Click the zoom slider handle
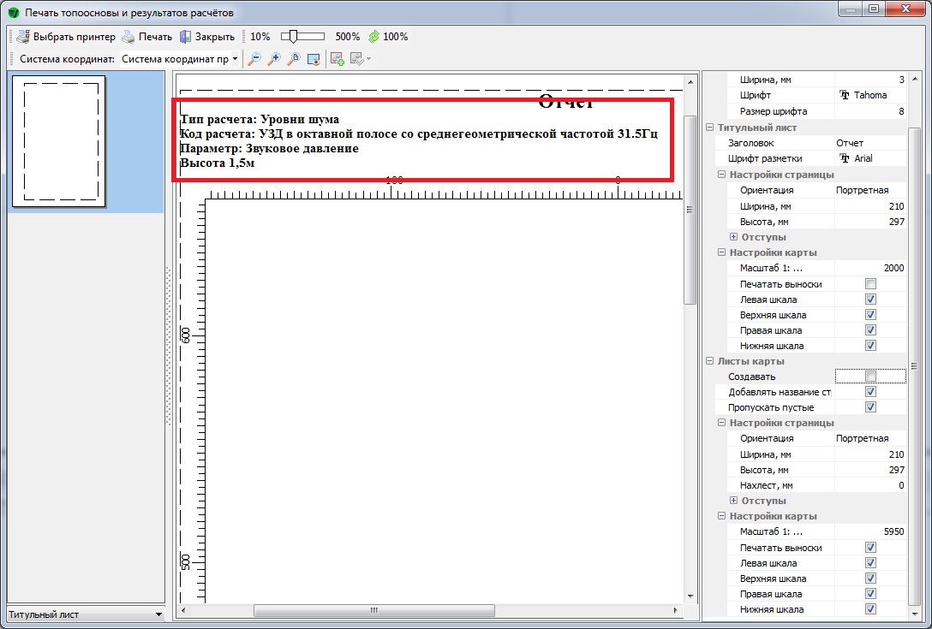Screen dimensions: 932x629 click(x=293, y=37)
